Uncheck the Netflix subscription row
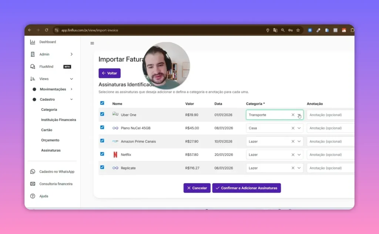 coord(102,154)
